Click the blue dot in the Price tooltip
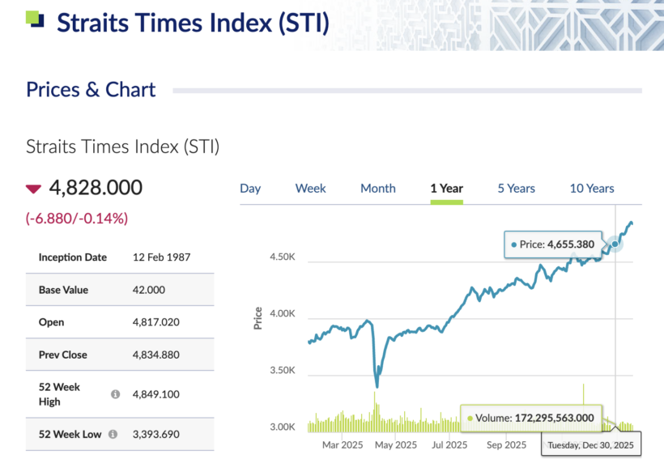 [513, 244]
